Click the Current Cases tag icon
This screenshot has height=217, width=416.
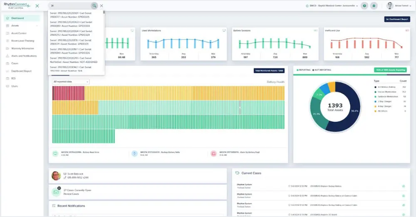tap(238, 173)
